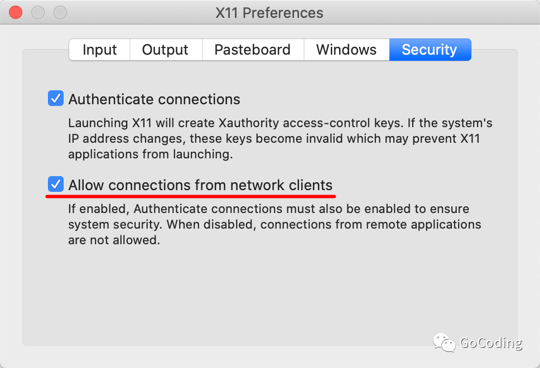Close the X11 Preferences window
The width and height of the screenshot is (540, 368).
point(16,12)
